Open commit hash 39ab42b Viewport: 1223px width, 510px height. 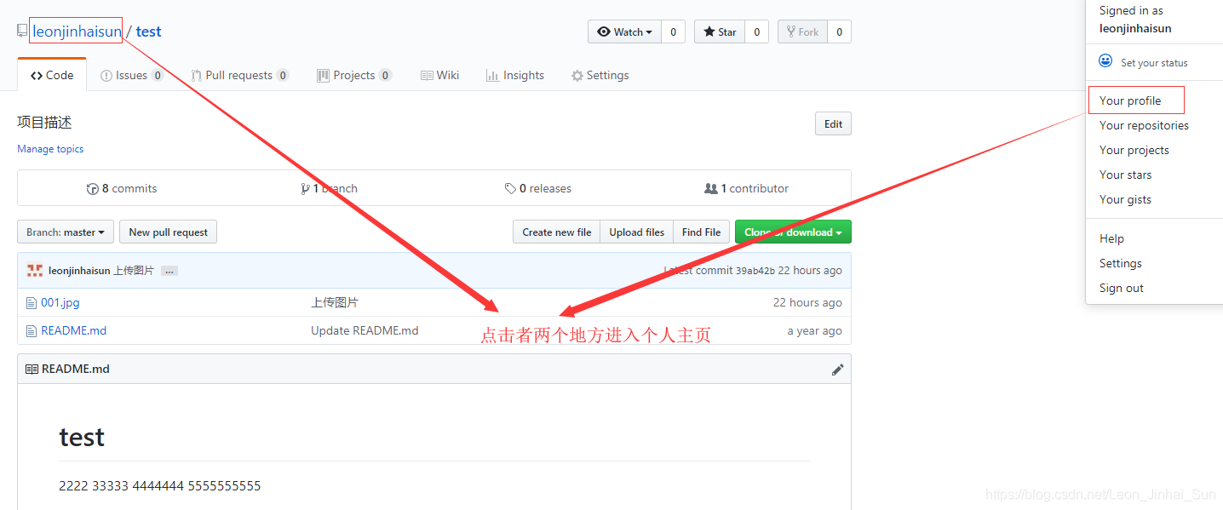point(755,271)
